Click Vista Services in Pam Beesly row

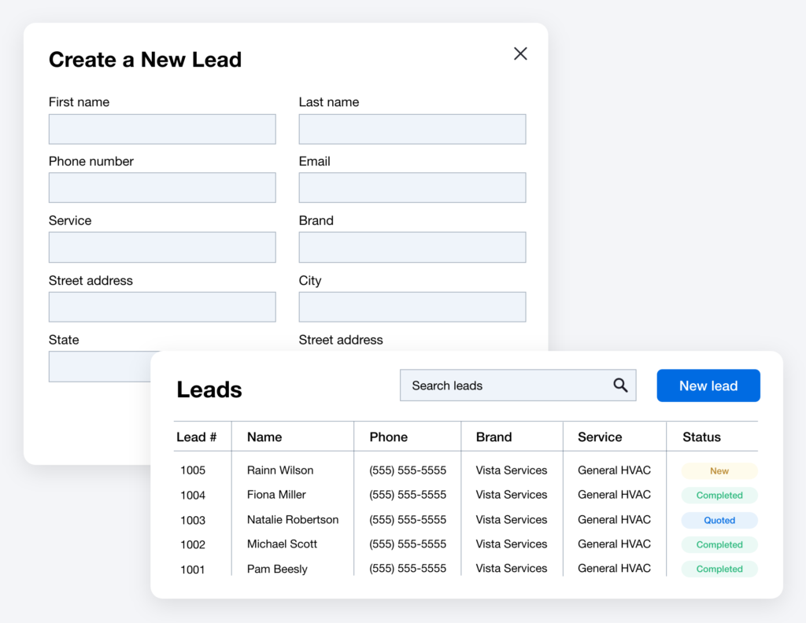pos(511,569)
